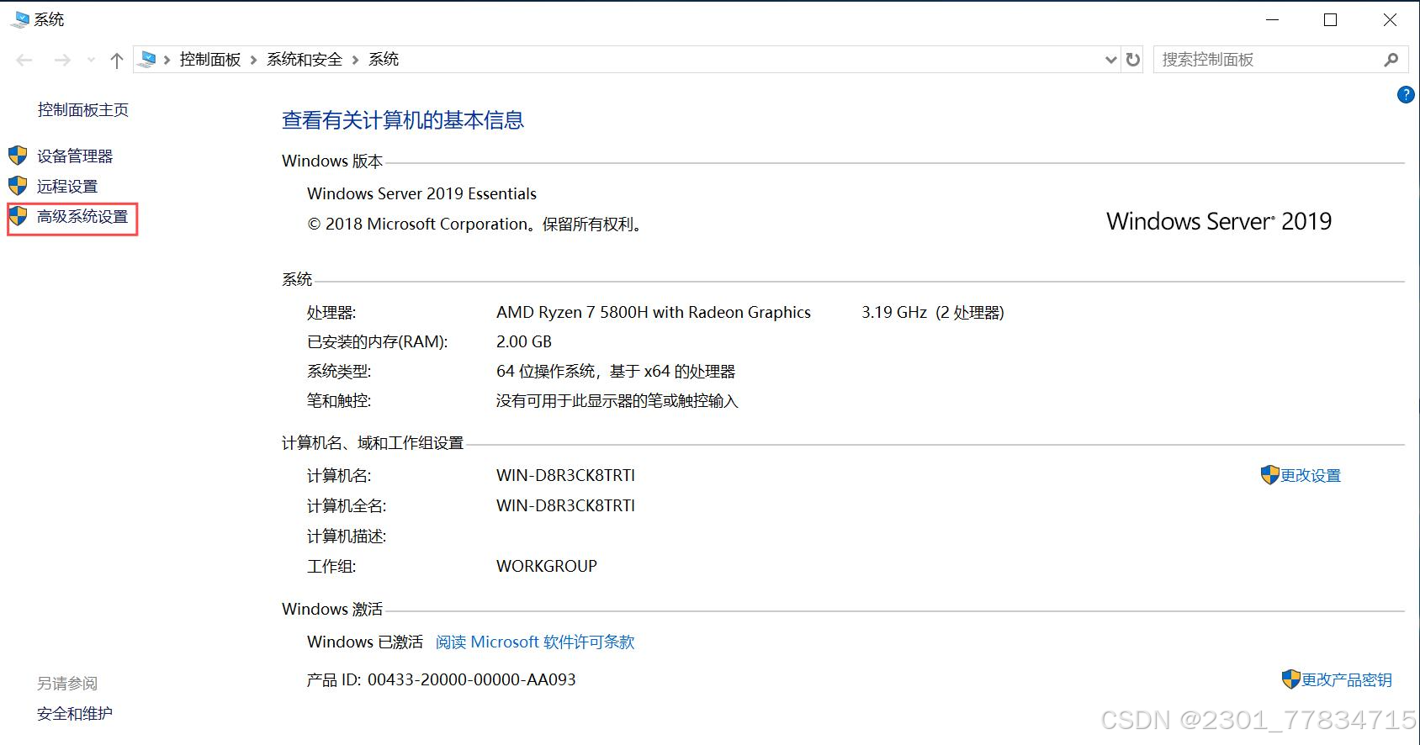Select computer name value WIN-D8R3CK8TRTI
The height and width of the screenshot is (745, 1420).
click(565, 476)
